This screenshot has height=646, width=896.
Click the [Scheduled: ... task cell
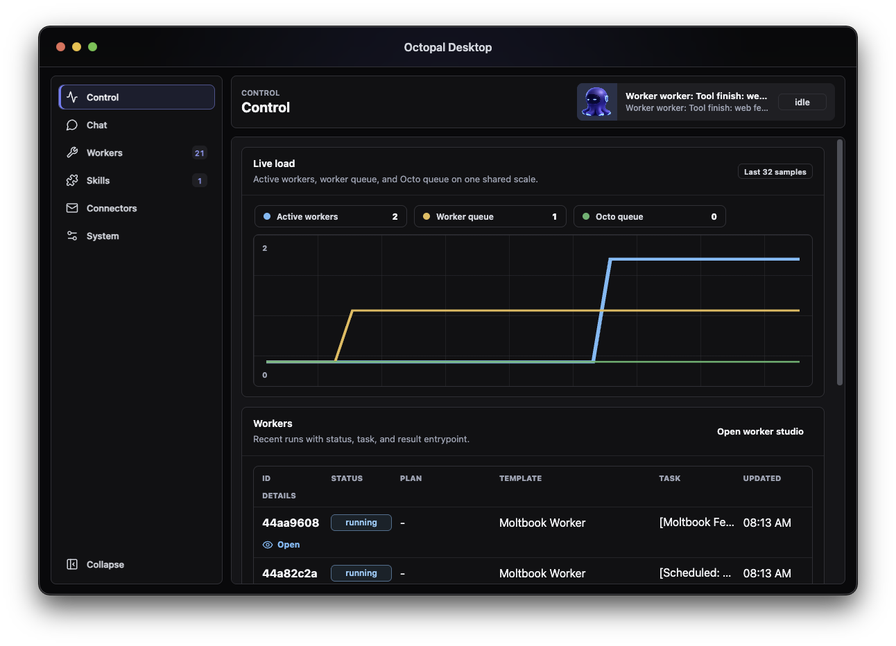pos(696,573)
